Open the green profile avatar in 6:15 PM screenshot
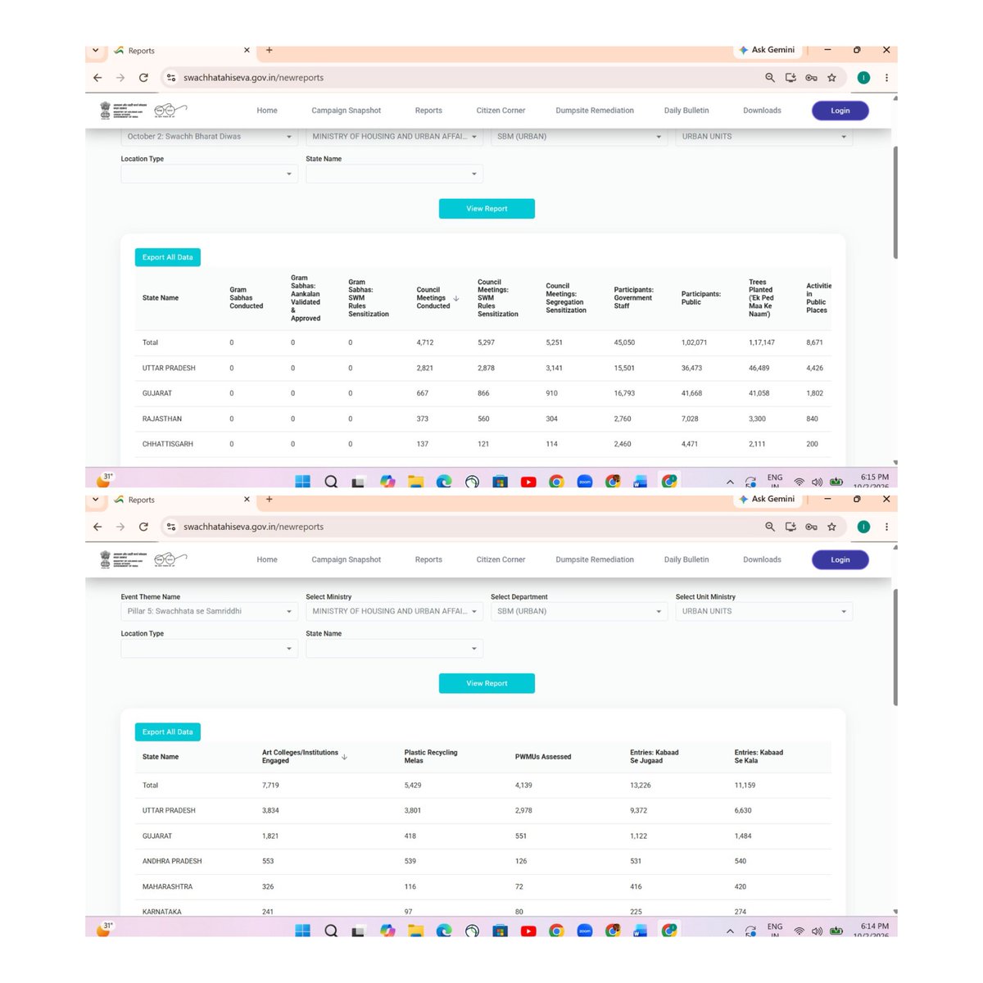 click(863, 78)
